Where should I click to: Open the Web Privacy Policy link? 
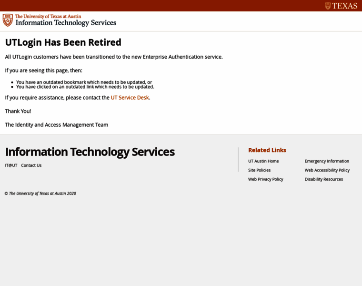pyautogui.click(x=265, y=179)
